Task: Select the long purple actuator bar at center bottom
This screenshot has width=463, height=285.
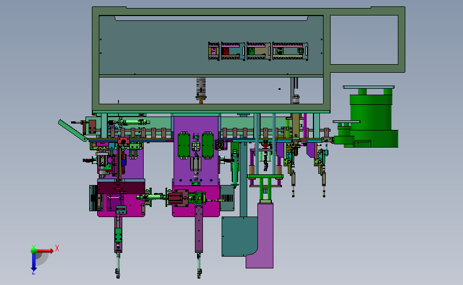Action: [x=199, y=229]
